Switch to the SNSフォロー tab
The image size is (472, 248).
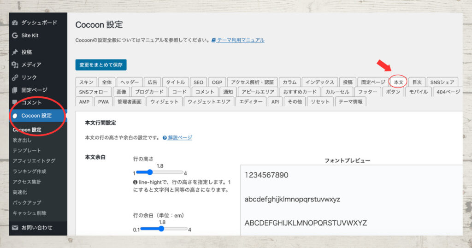click(x=93, y=92)
